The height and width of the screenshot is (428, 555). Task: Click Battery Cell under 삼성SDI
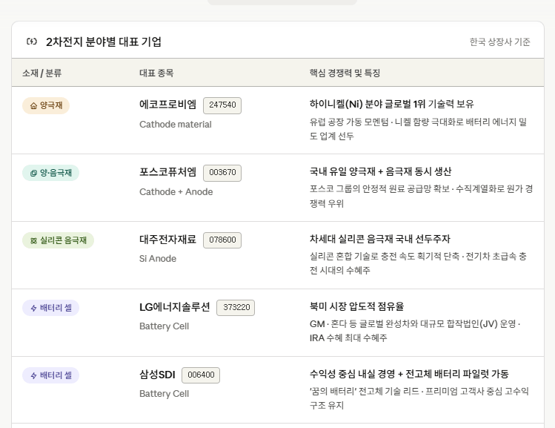[164, 394]
